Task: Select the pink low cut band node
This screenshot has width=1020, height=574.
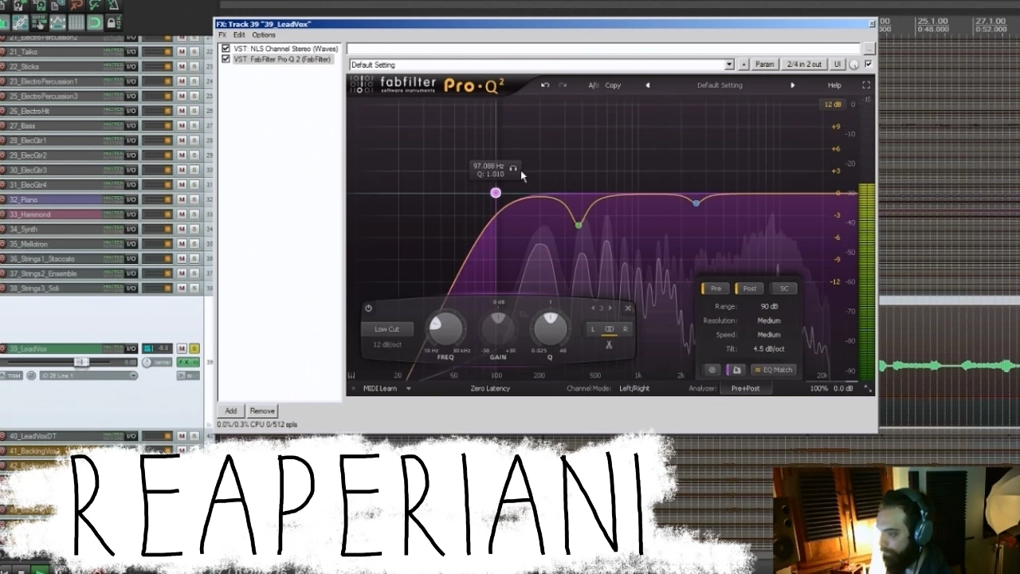Action: click(x=496, y=193)
